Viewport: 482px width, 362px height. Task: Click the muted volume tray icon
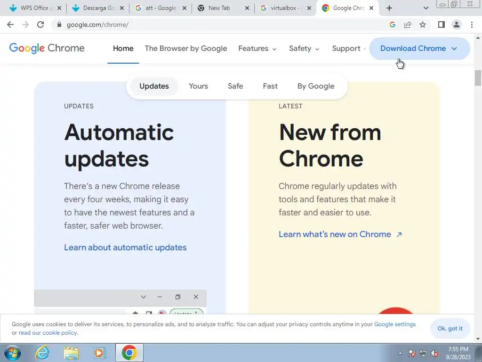point(434,353)
